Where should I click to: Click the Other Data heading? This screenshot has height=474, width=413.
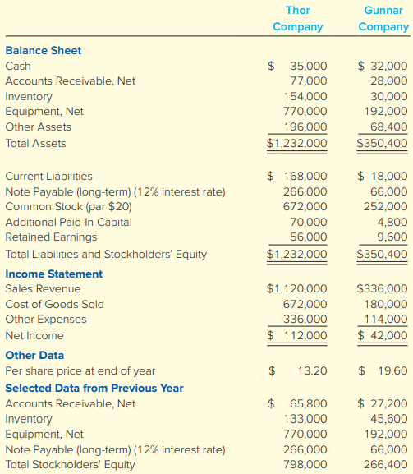pos(34,355)
